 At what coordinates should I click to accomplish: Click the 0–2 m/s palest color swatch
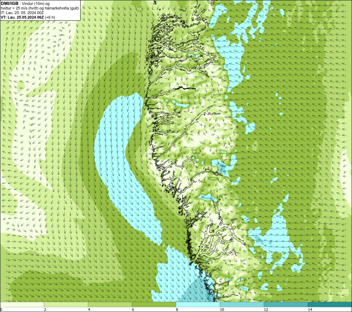(x=22, y=304)
